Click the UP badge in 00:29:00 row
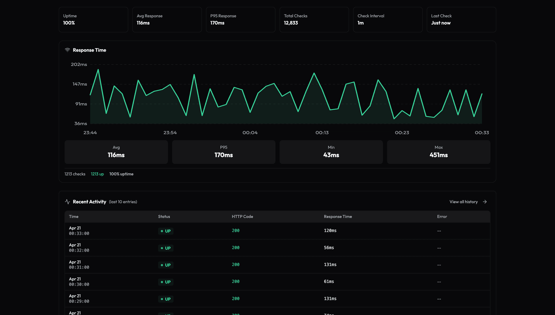 pyautogui.click(x=166, y=299)
